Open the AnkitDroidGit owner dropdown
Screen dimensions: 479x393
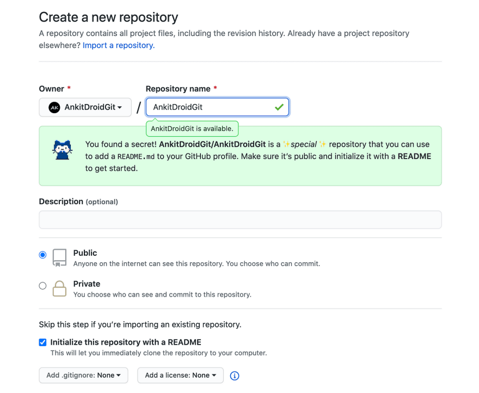pos(85,107)
